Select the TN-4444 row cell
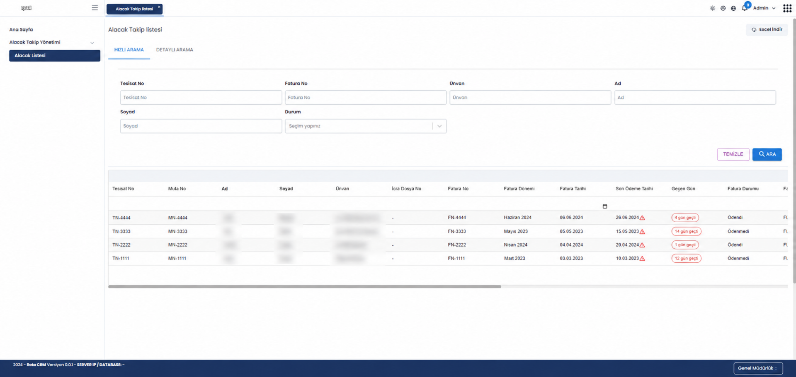The width and height of the screenshot is (796, 377). 121,218
